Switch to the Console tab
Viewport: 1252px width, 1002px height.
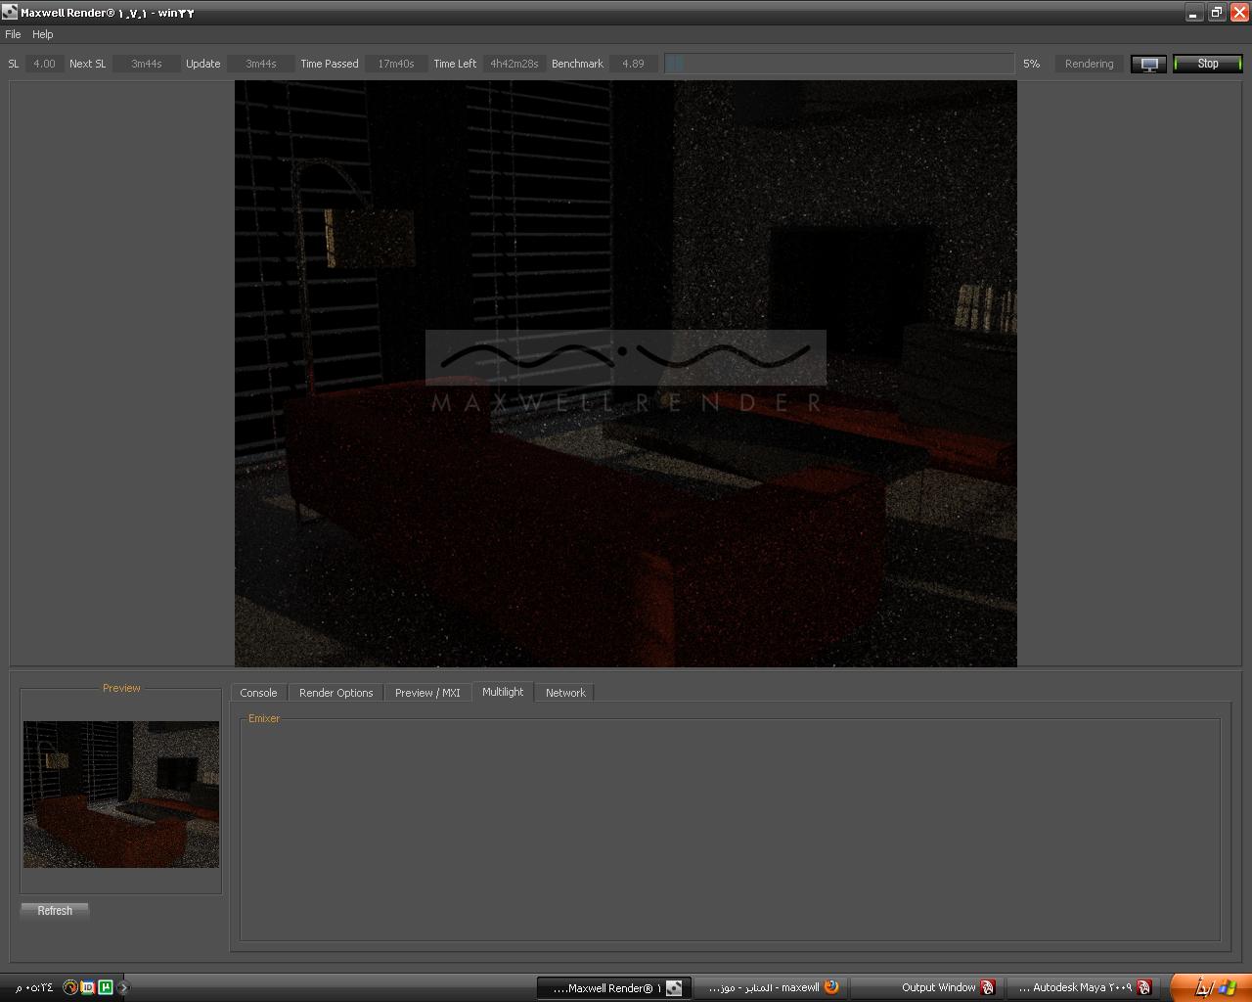pos(258,693)
